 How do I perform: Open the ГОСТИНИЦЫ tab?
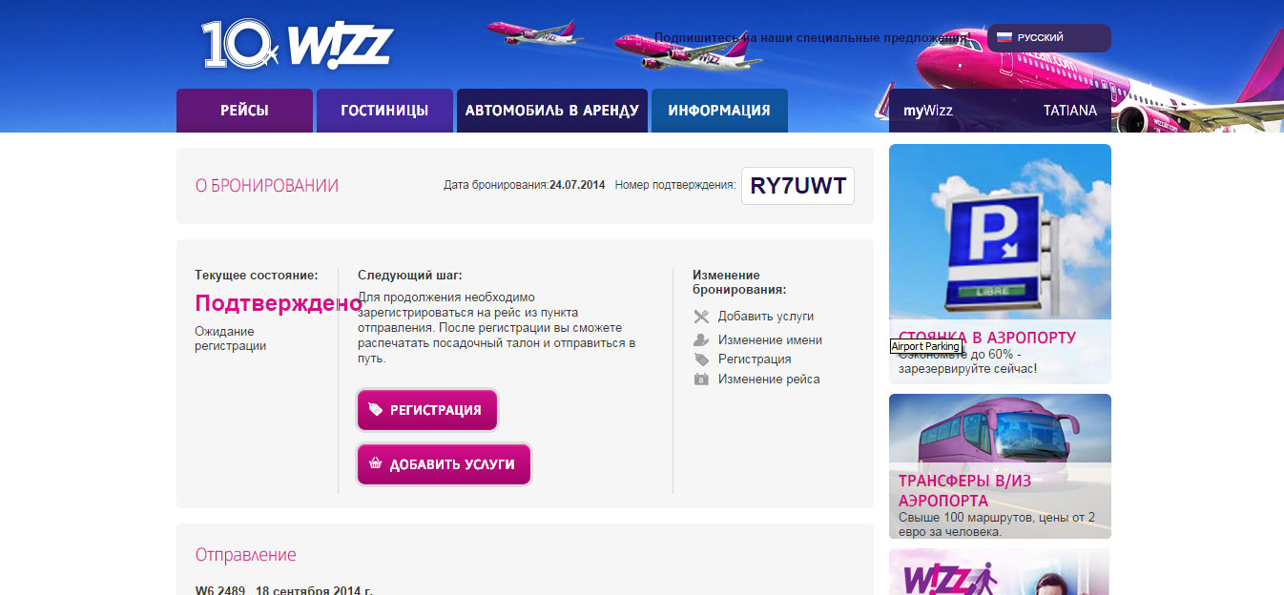point(384,111)
